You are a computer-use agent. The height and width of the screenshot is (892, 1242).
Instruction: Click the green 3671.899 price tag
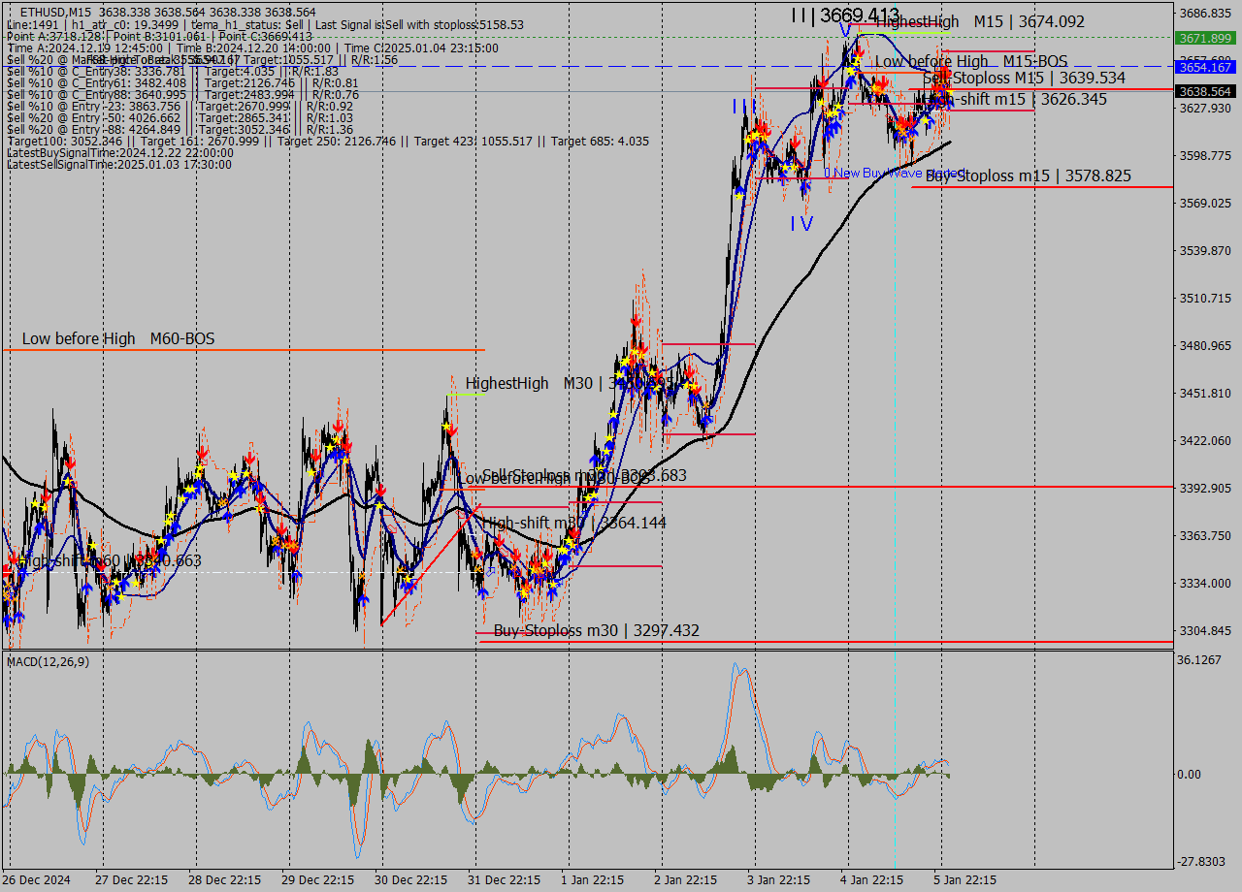pos(1204,38)
